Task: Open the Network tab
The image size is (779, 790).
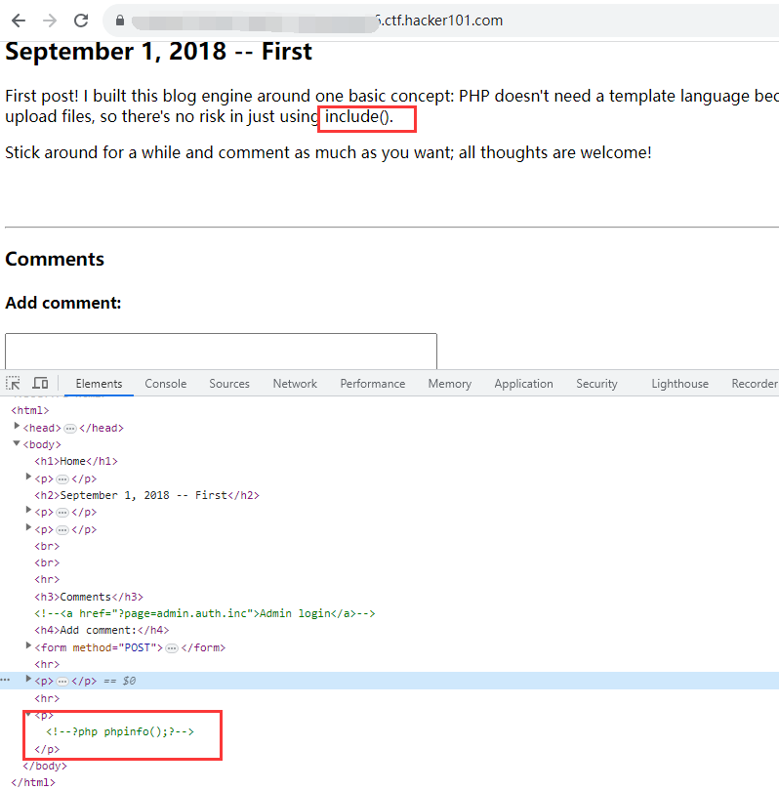Action: tap(295, 384)
